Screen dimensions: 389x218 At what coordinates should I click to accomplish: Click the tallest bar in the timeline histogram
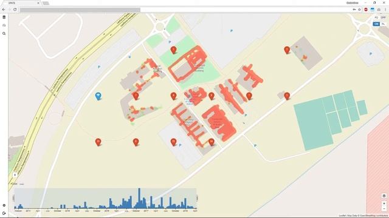click(x=139, y=198)
